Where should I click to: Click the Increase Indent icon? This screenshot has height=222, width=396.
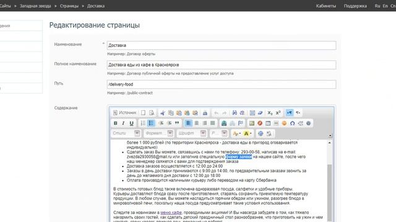(169, 123)
